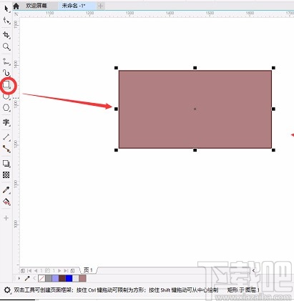Open status bar settings gear

coord(7,290)
